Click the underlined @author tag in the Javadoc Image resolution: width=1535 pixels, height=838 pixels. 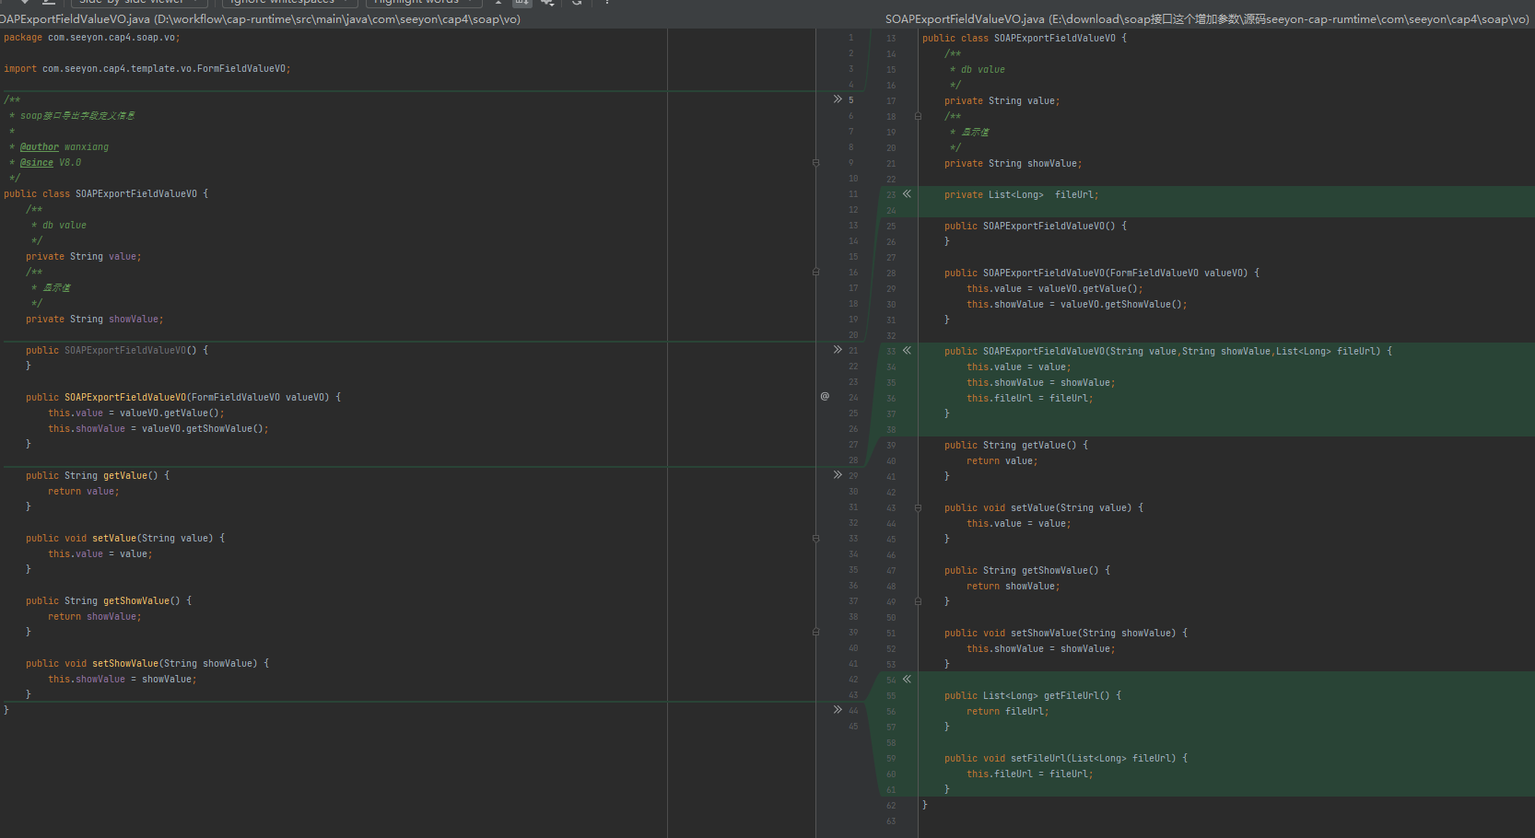point(40,147)
